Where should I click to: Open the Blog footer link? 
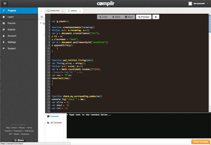(x=8, y=127)
